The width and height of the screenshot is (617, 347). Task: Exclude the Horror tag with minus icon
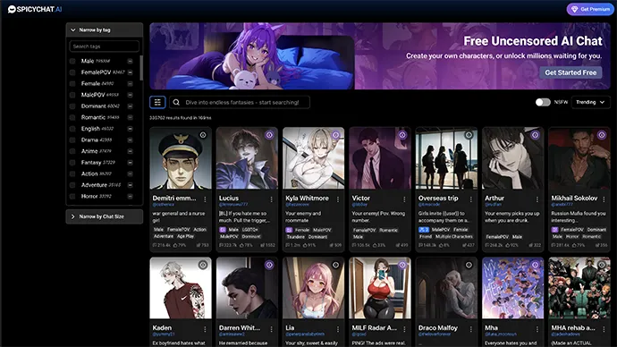point(130,197)
